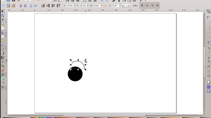This screenshot has height=118, width=211.
Task: Click the X field spinner arrows
Action: coord(74,6)
